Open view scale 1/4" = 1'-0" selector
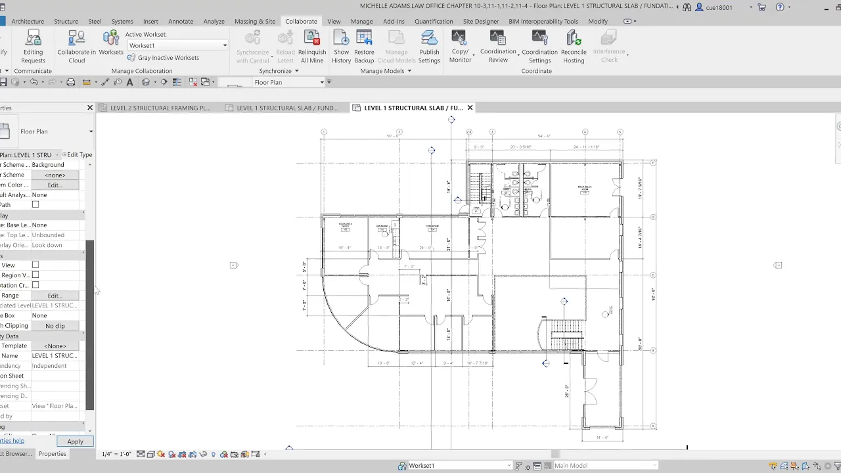The height and width of the screenshot is (473, 841). (116, 454)
